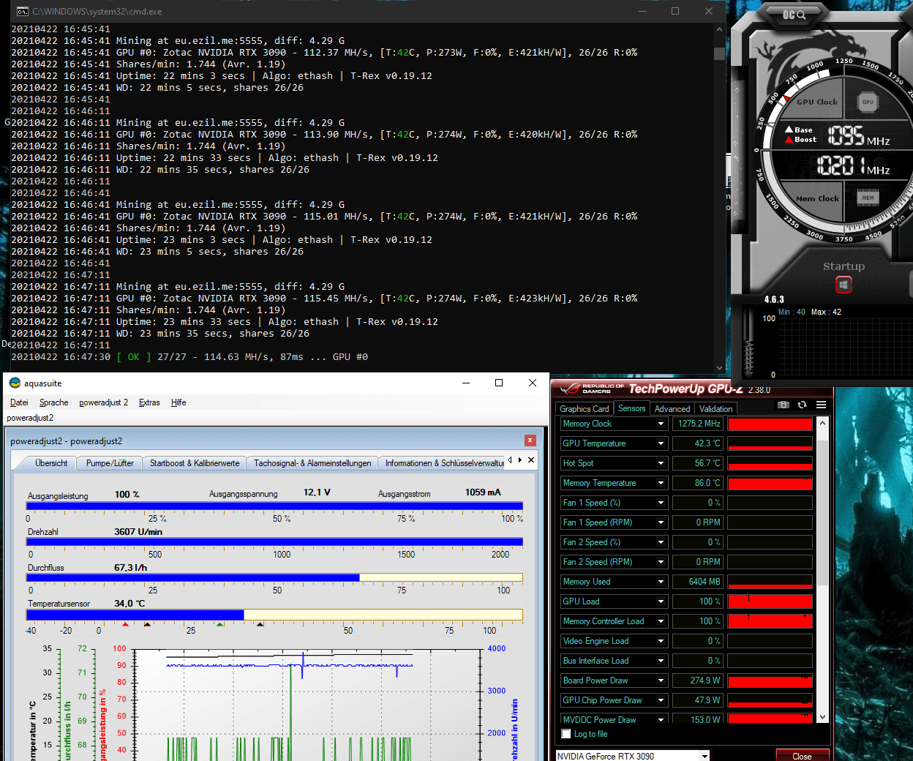Click the GPU-Z Close button

pos(802,756)
